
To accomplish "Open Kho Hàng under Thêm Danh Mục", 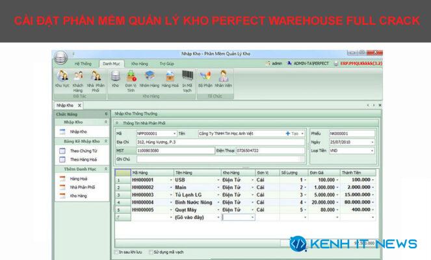I will point(78,196).
